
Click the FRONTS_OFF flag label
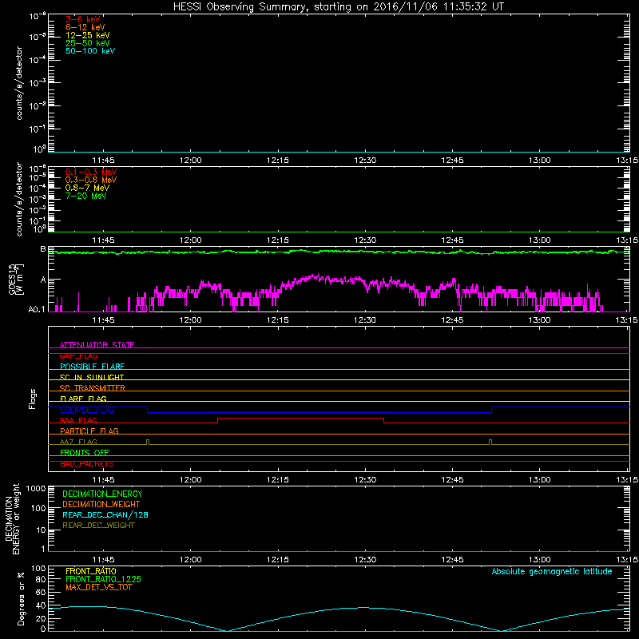click(x=85, y=453)
